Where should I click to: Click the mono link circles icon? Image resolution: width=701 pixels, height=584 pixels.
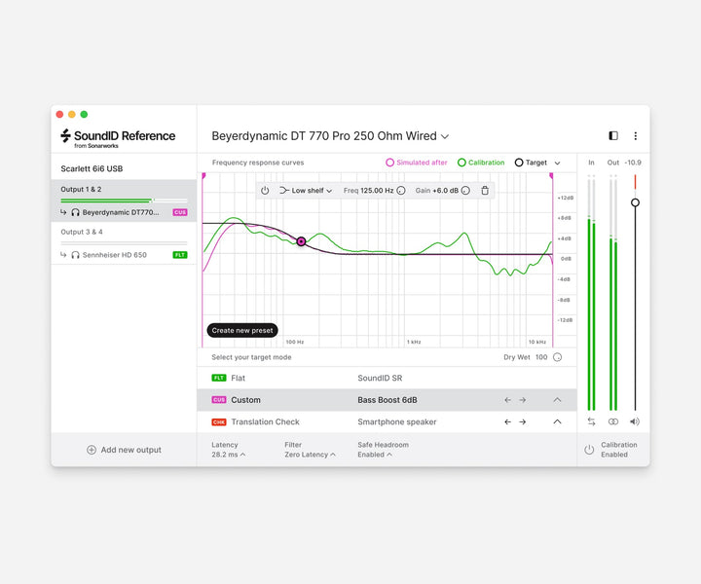click(x=613, y=421)
